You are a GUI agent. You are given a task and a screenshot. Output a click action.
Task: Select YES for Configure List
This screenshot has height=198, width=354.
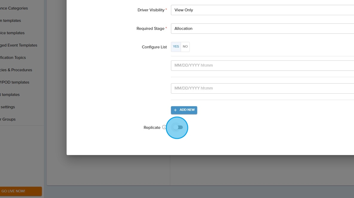point(176,47)
